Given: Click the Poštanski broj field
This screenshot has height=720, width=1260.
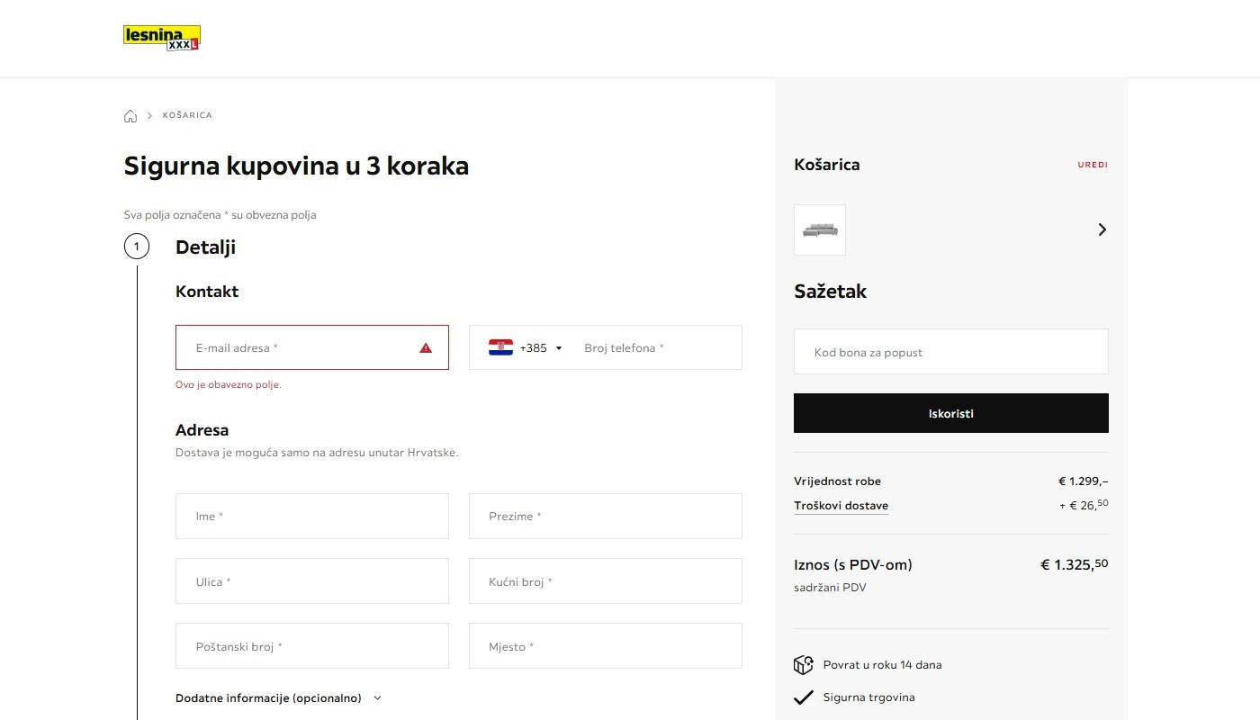Looking at the screenshot, I should (312, 646).
